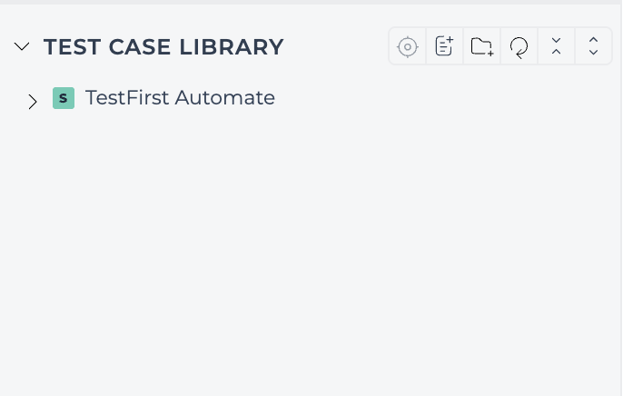The image size is (623, 396).
Task: Collapse the TEST CASE LIBRARY section chevron
Action: pos(22,47)
